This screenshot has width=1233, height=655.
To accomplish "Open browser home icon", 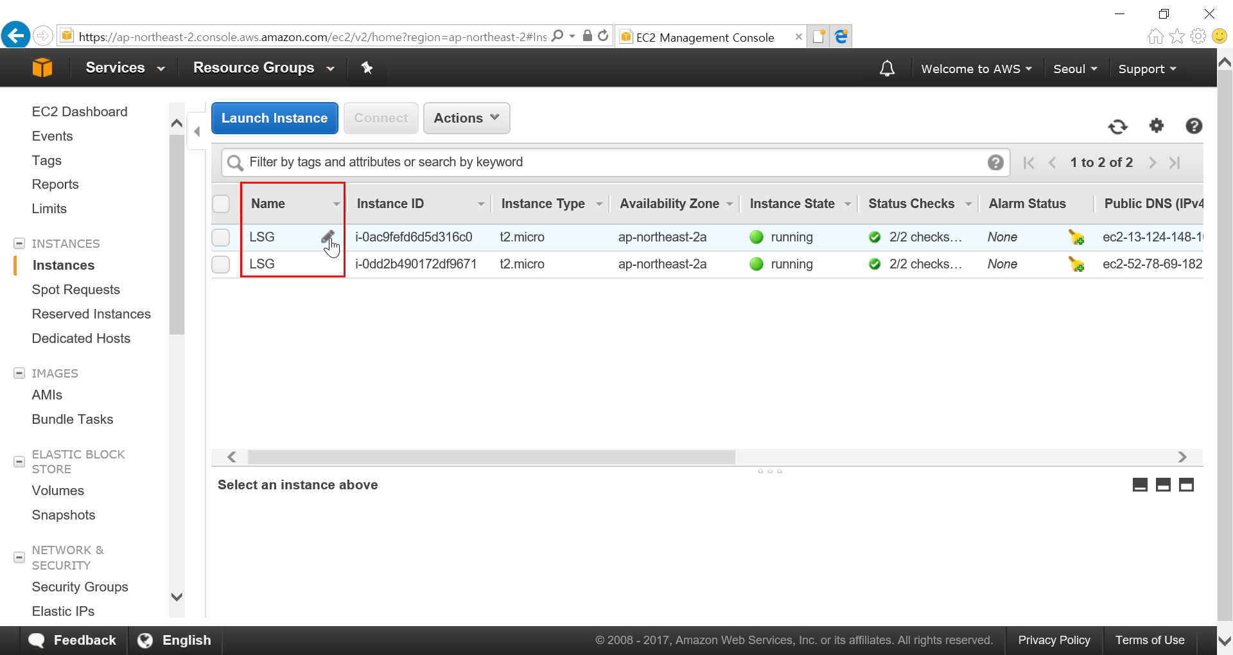I will click(x=1155, y=36).
